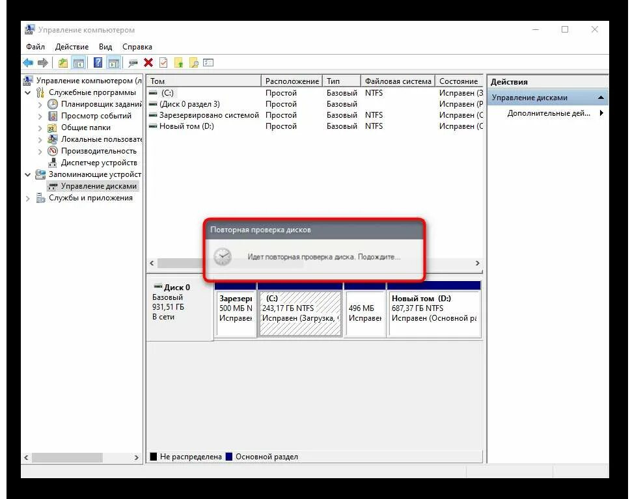Expand the Общие папки node
The height and width of the screenshot is (499, 630).
point(40,128)
